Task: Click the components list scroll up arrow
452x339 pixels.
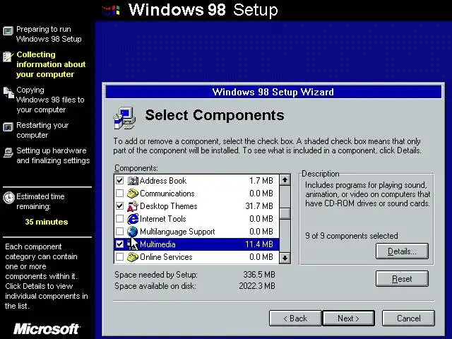Action: click(285, 180)
